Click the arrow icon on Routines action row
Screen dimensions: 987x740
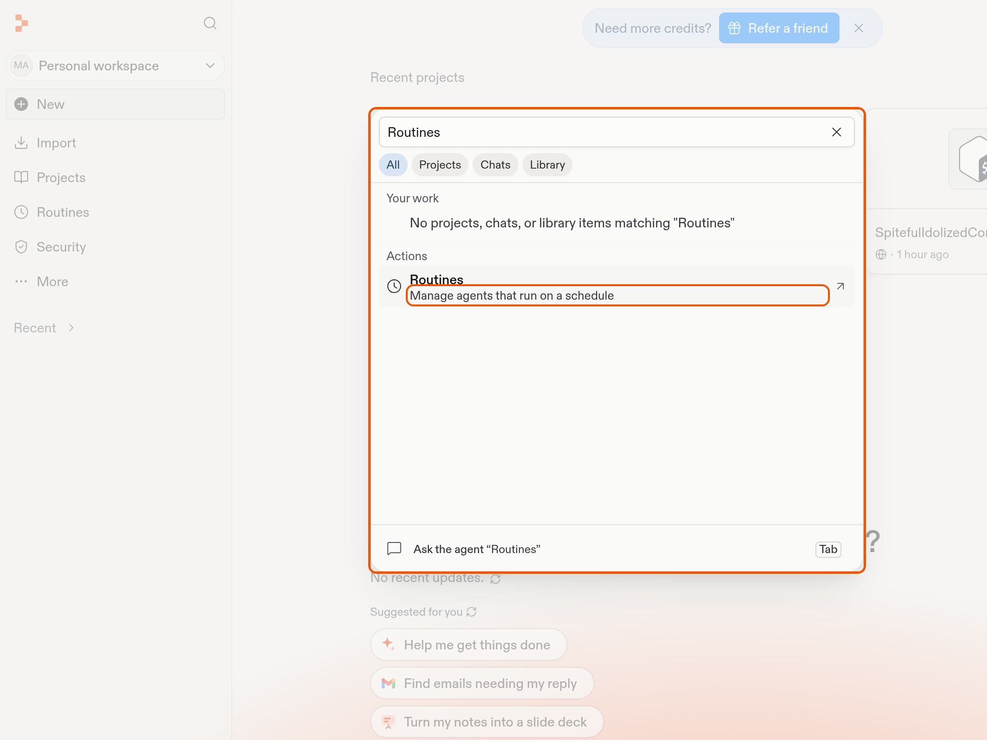point(840,286)
